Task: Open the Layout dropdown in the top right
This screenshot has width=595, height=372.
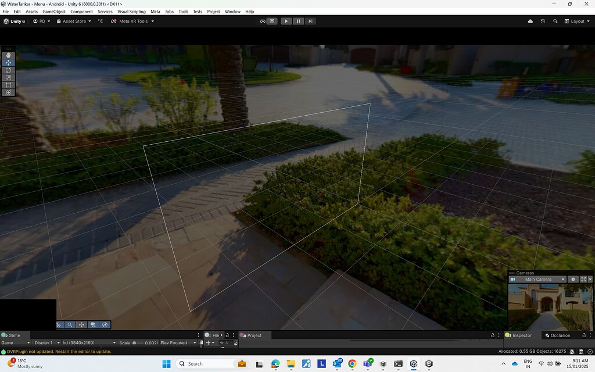Action: pyautogui.click(x=578, y=21)
